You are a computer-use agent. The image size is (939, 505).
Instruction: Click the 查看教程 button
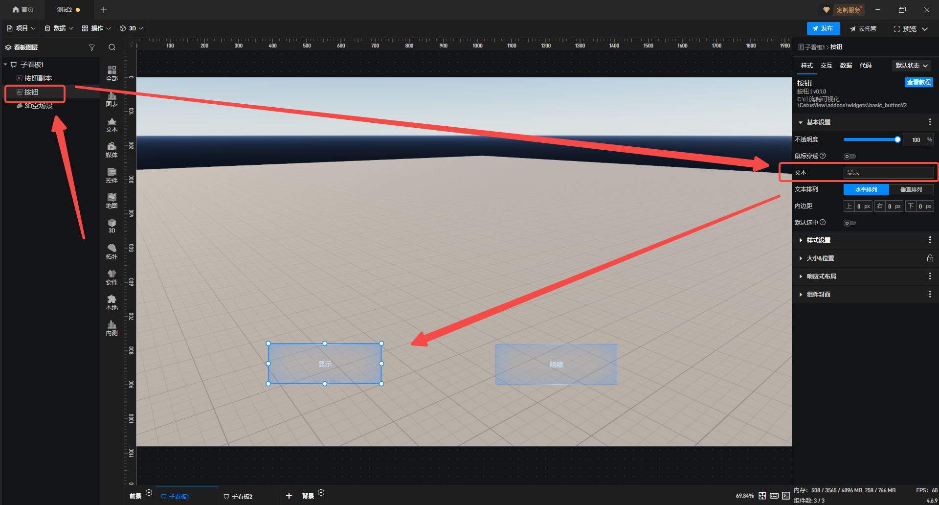click(918, 82)
